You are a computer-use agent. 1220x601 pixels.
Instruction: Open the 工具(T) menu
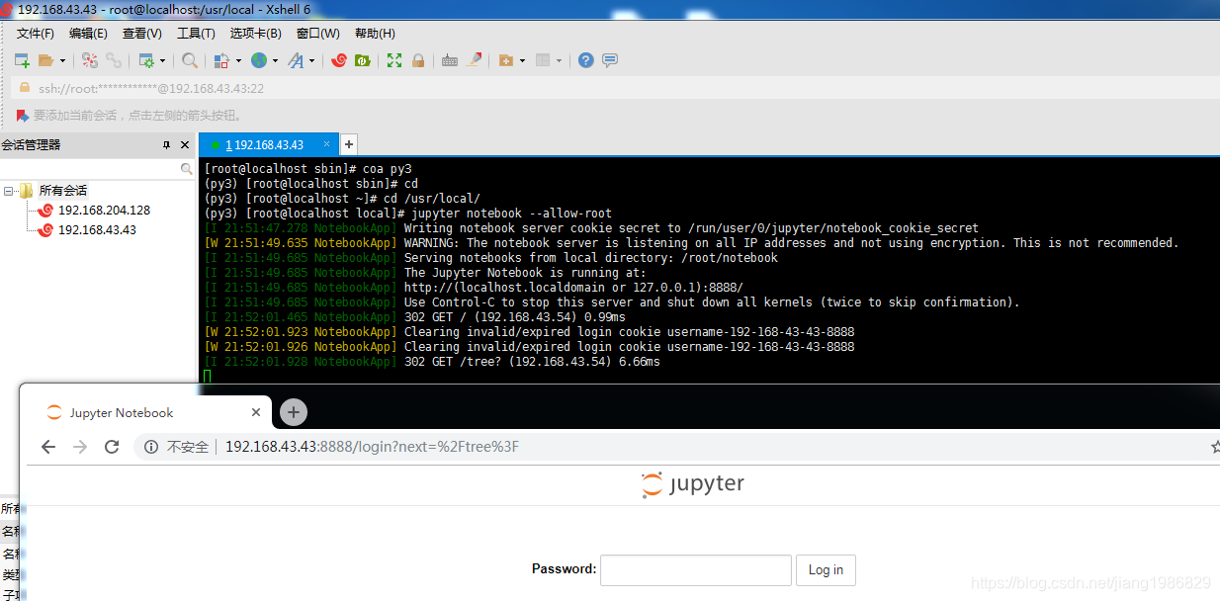tap(196, 34)
